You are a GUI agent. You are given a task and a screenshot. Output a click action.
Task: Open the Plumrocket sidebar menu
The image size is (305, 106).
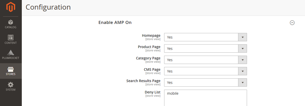pos(11,55)
